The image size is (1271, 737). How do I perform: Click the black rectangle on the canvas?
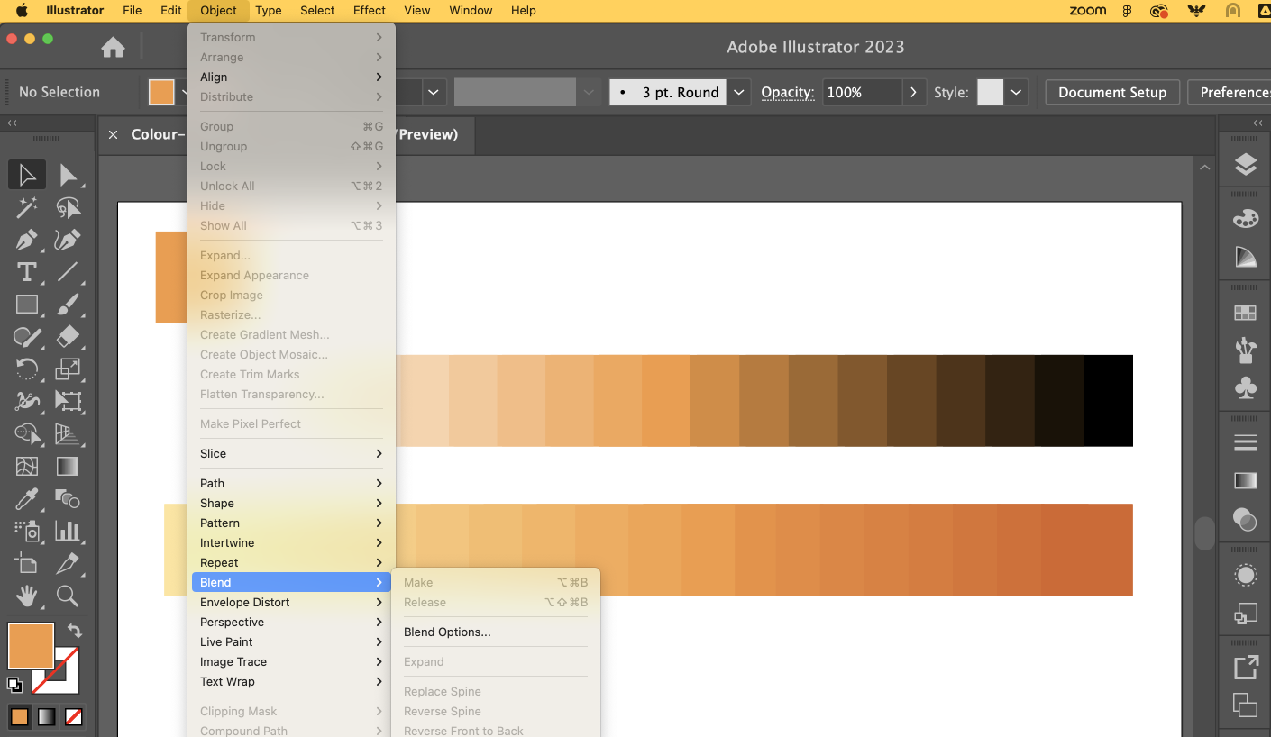[x=1108, y=401]
